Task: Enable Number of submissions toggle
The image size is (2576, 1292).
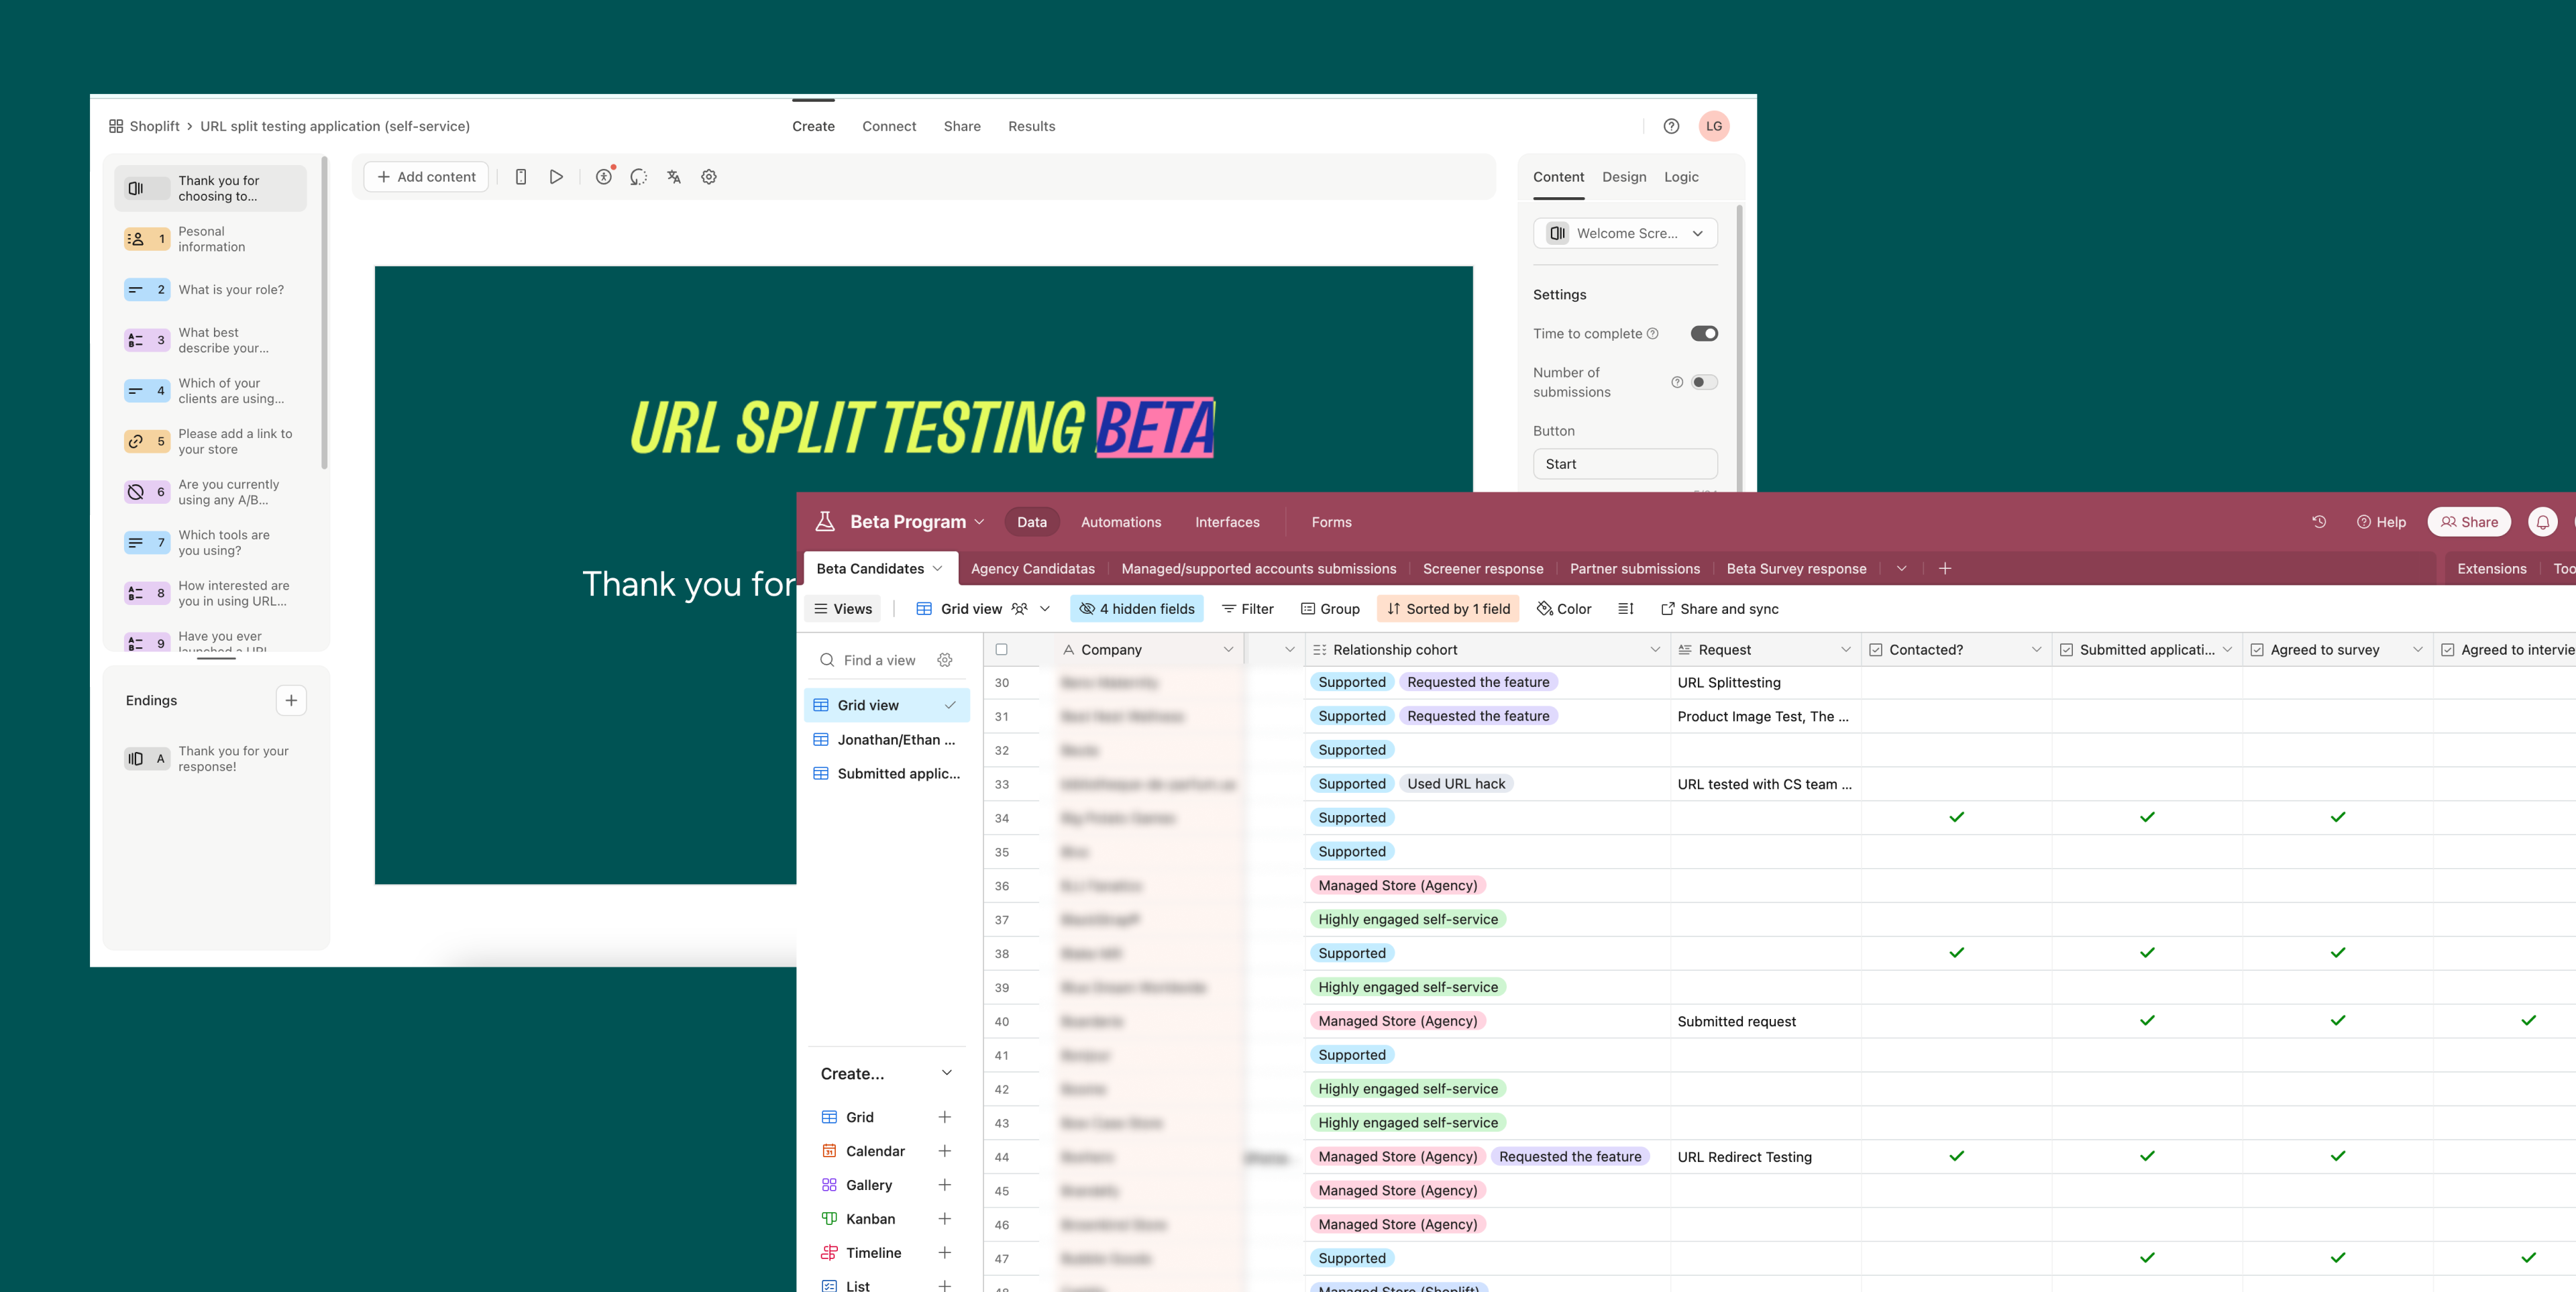Action: [x=1704, y=382]
